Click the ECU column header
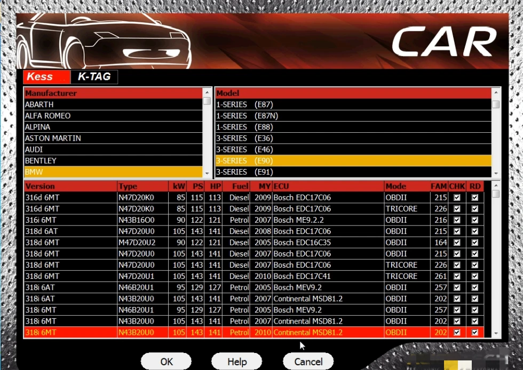Viewport: 523px width, 370px height. [328, 186]
